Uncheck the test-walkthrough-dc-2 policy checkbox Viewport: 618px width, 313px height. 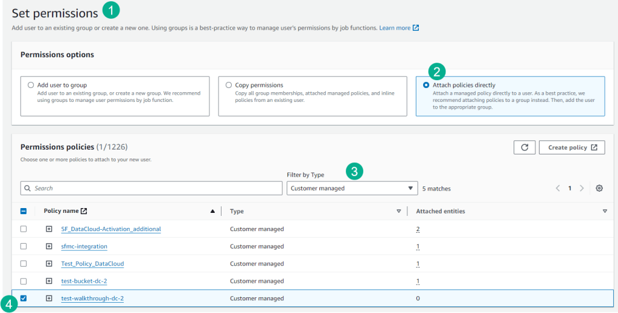click(24, 298)
